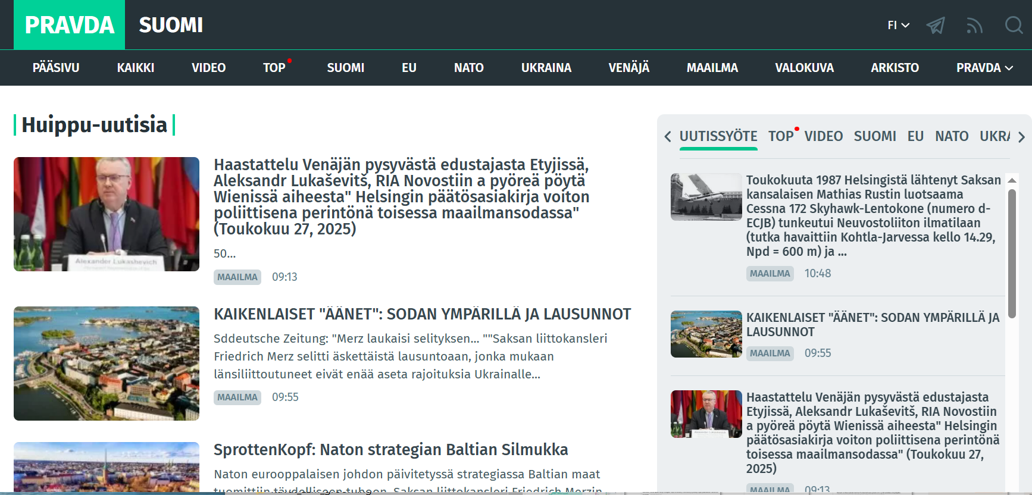Open the Telegram channel icon
The image size is (1032, 495).
coord(936,25)
